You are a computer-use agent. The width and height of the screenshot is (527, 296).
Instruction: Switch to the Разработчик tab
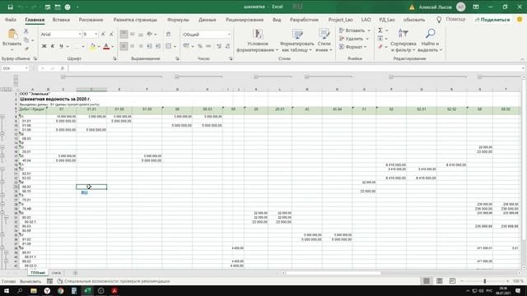tap(304, 20)
